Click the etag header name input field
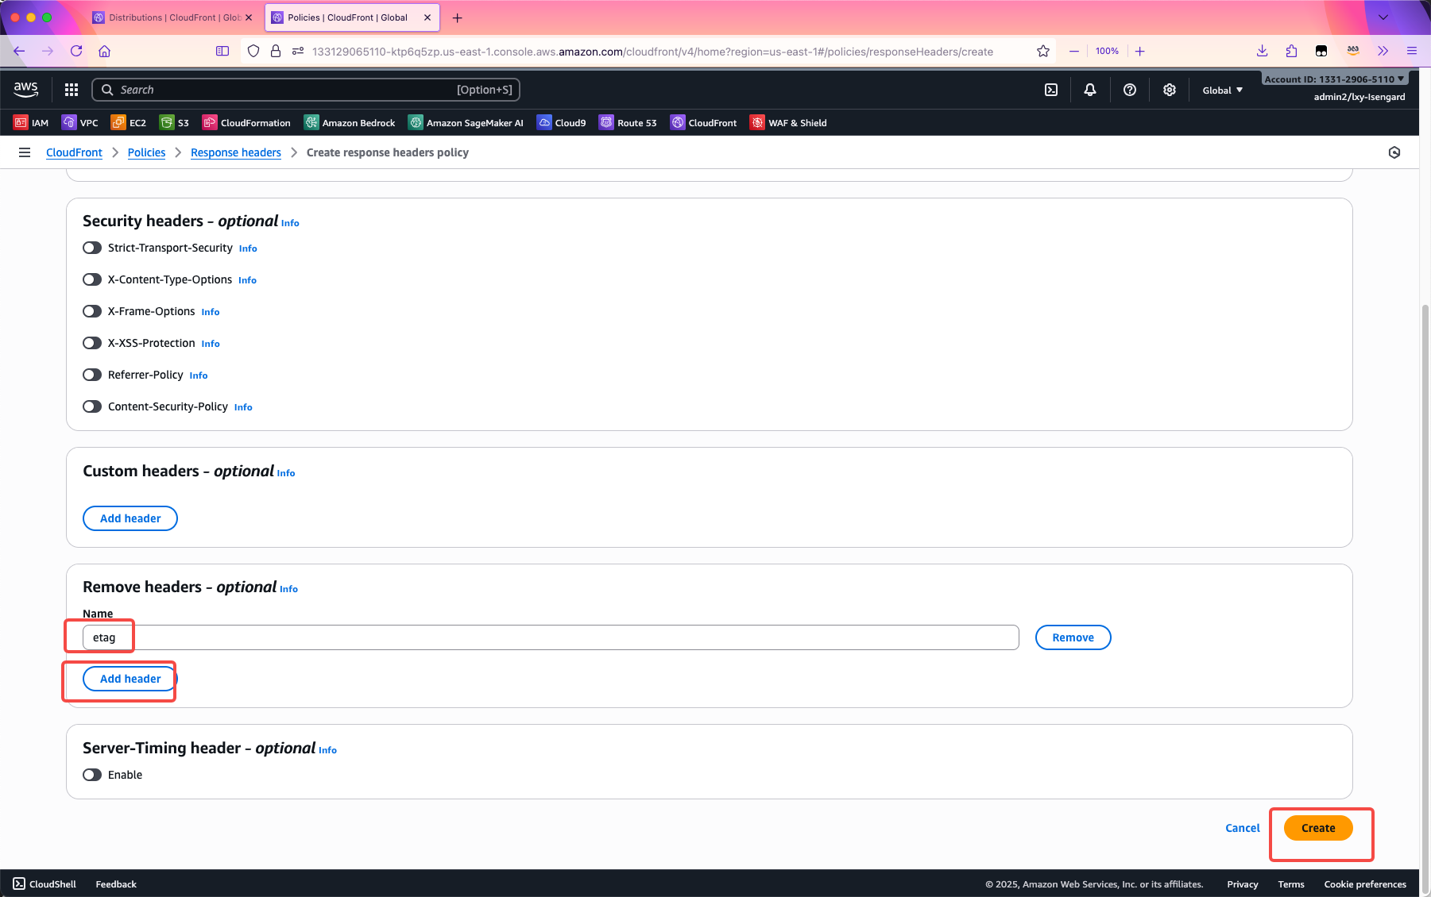The image size is (1431, 897). (550, 637)
